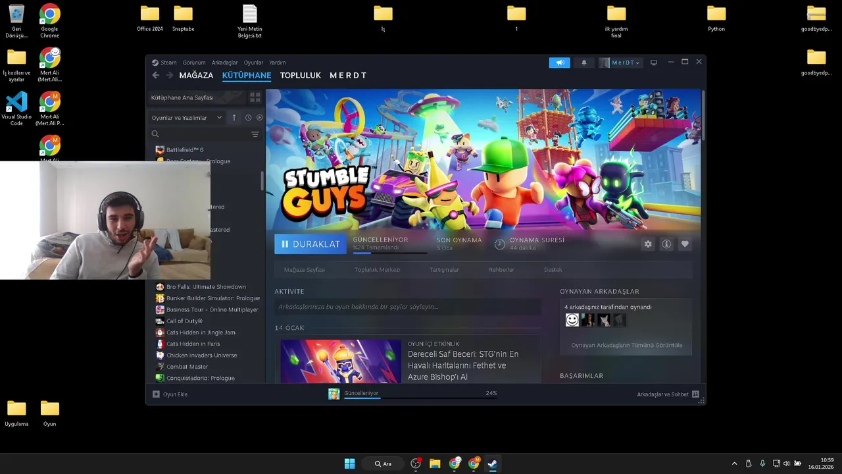
Task: Open the Oyunlar menu
Action: pos(254,63)
